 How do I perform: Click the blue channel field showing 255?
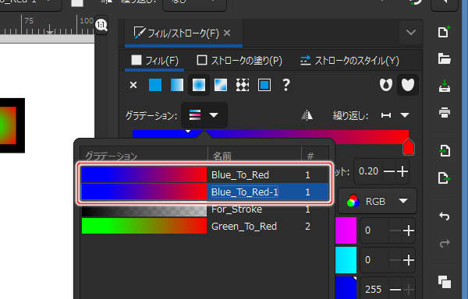coord(374,289)
